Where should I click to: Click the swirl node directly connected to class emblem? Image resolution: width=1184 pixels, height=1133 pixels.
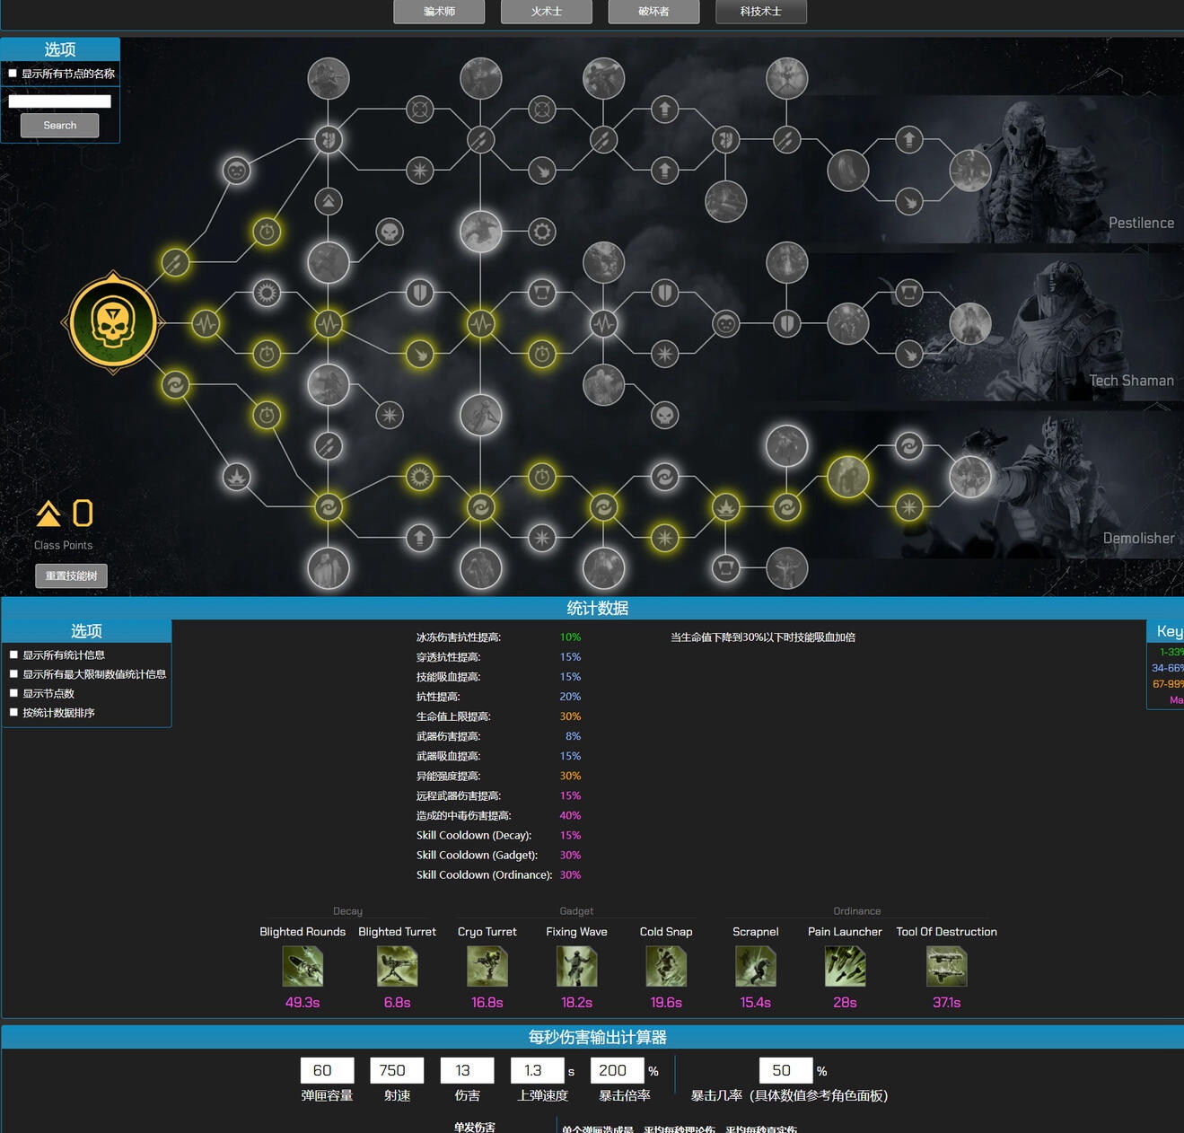point(175,385)
